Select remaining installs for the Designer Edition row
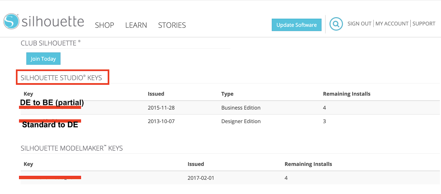Image resolution: width=441 pixels, height=194 pixels. (324, 121)
